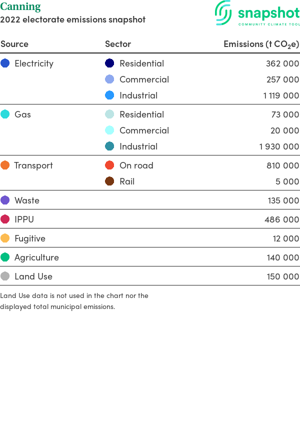Click the Electricity source color dot
Screen dimensions: 300x425
pyautogui.click(x=5, y=63)
